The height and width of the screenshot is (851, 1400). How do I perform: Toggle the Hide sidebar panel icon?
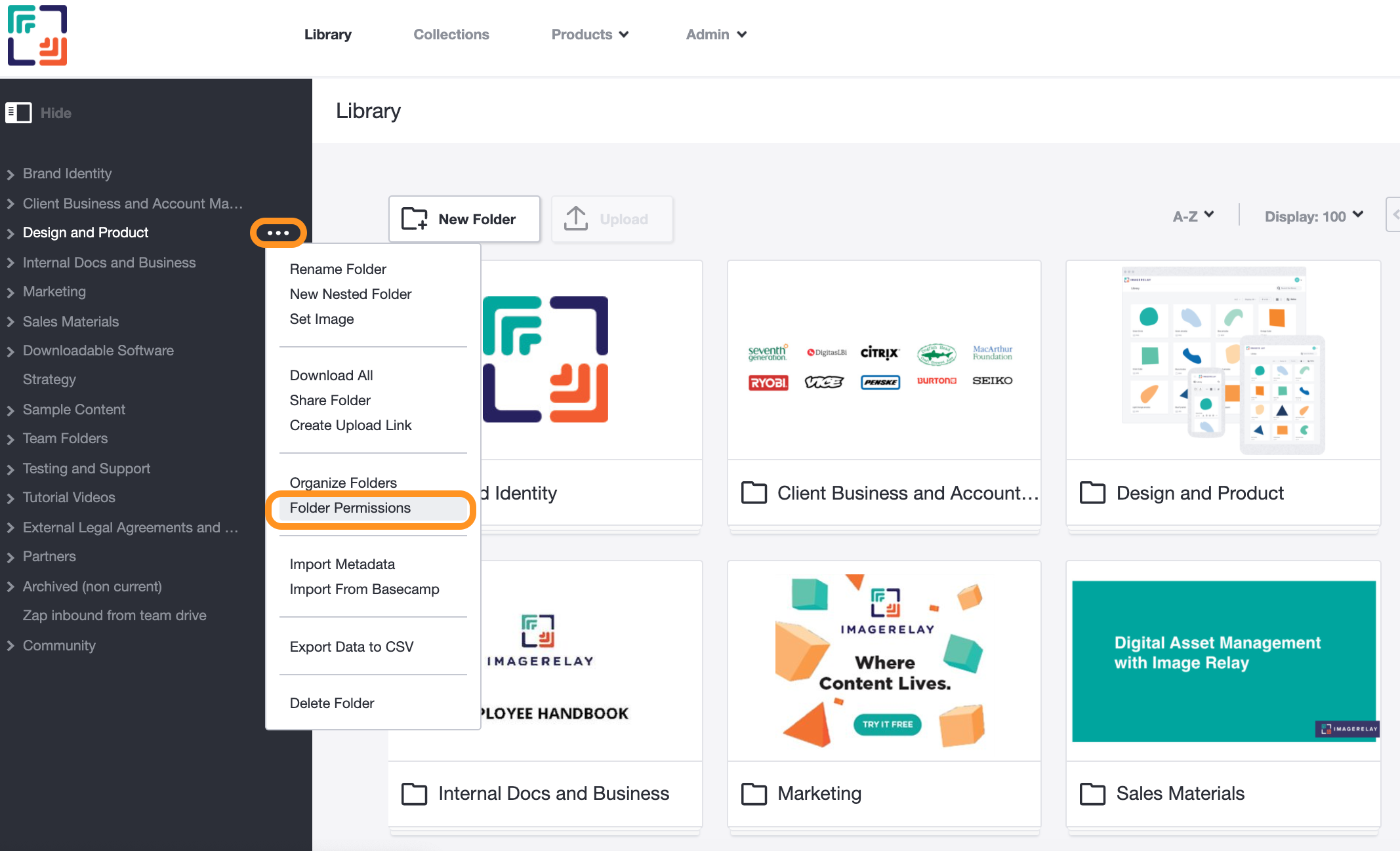pos(18,113)
